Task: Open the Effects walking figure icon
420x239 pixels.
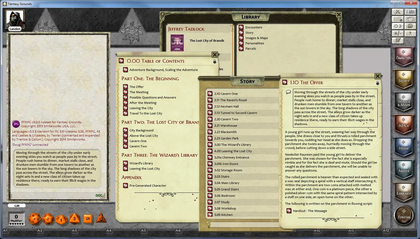Action: (x=410, y=34)
